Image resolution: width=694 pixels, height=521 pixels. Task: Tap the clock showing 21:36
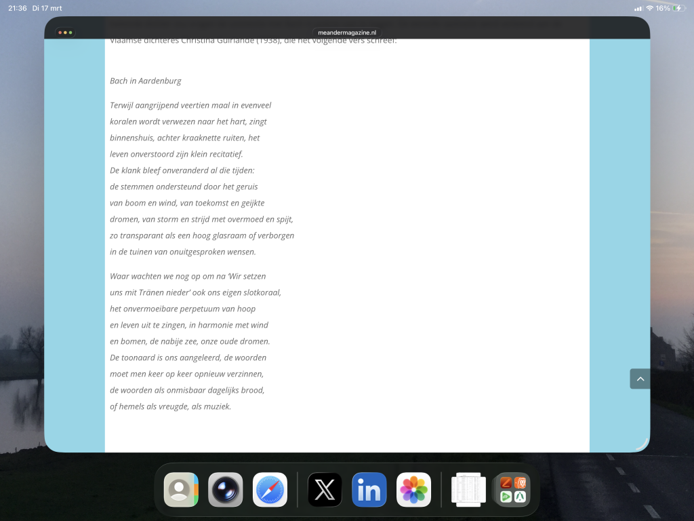[18, 8]
